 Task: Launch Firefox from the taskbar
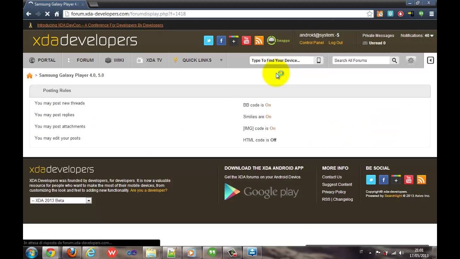[x=72, y=253]
